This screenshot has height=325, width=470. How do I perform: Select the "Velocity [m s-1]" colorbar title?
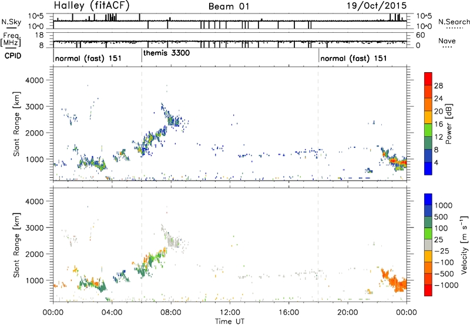[464, 245]
